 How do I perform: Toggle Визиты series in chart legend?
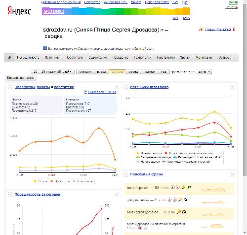pyautogui.click(x=40, y=181)
